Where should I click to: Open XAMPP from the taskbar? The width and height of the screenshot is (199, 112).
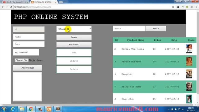coord(49,109)
